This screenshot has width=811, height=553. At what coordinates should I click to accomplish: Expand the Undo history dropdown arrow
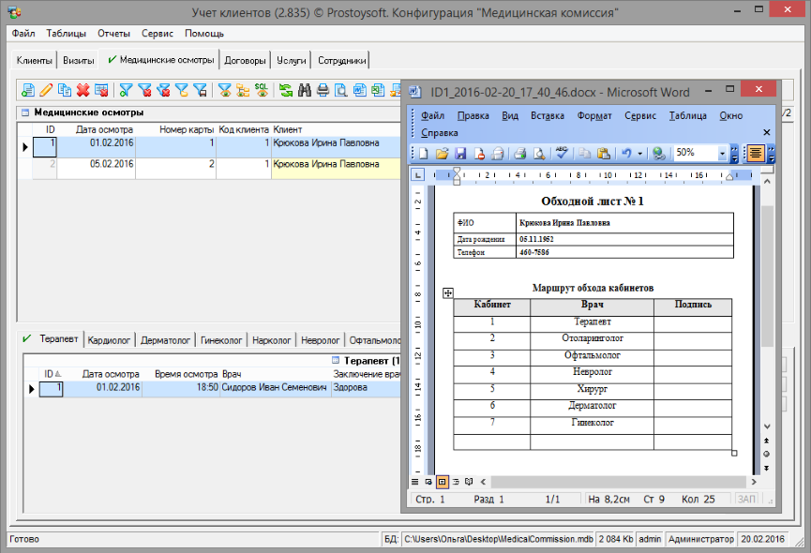pyautogui.click(x=639, y=154)
